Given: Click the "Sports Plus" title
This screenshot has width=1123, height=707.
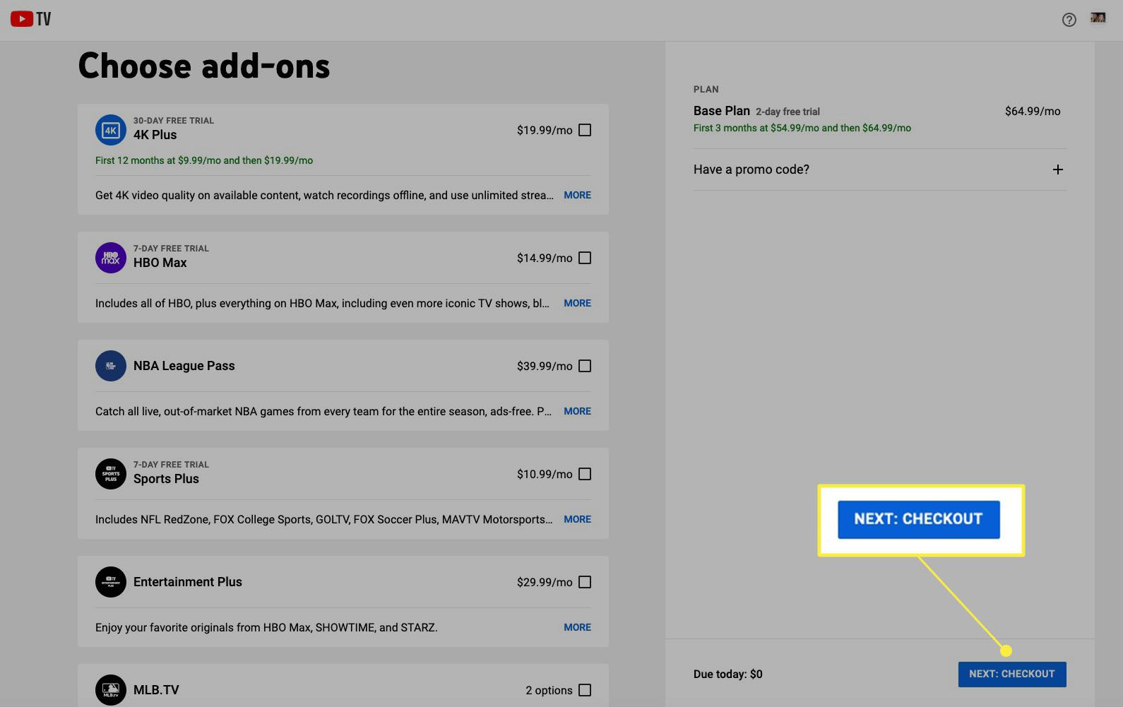Looking at the screenshot, I should [x=166, y=479].
